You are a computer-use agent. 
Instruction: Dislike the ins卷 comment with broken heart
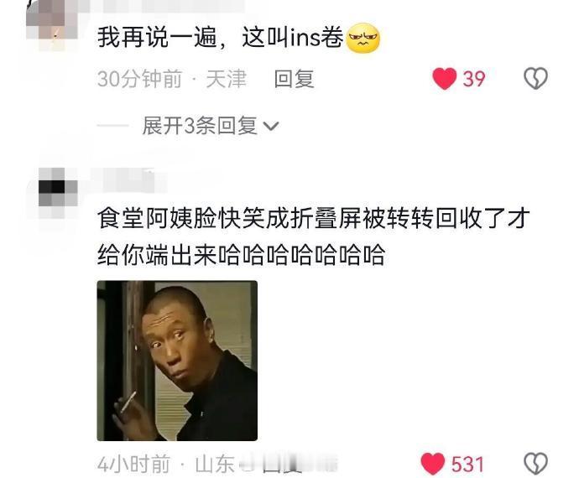click(536, 78)
